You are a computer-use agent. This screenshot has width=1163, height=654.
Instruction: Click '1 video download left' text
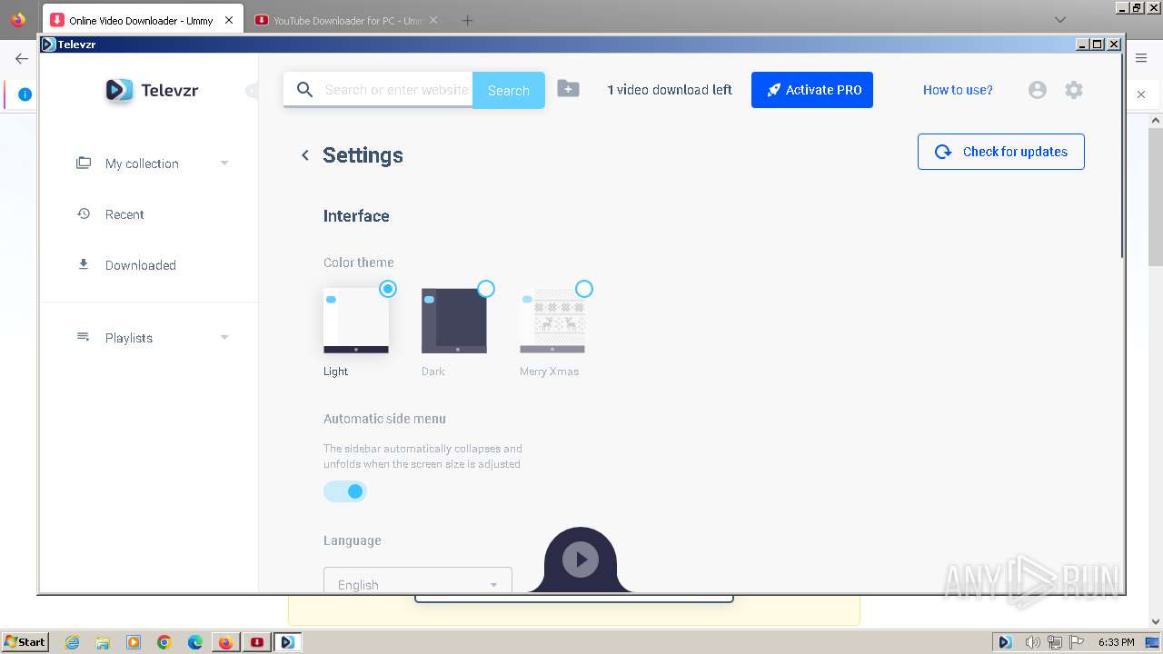[x=670, y=90]
